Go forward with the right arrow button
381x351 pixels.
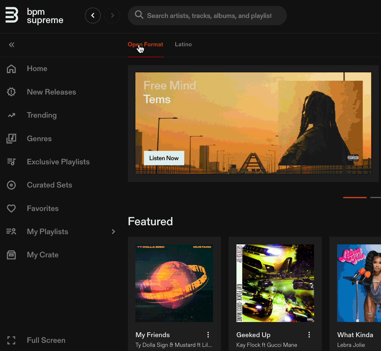coord(112,16)
